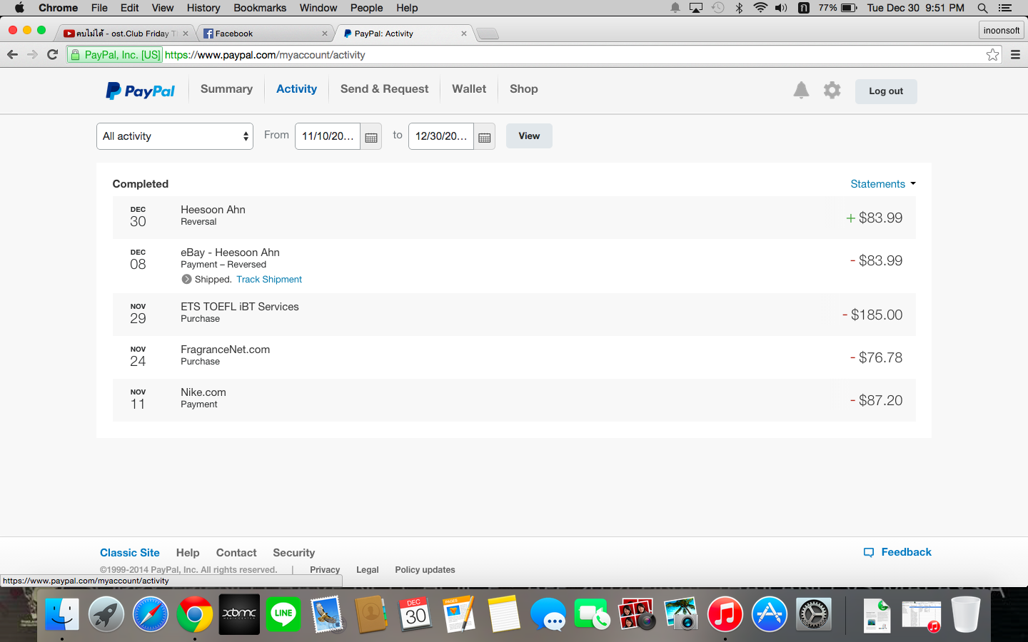
Task: Click the browser address bar URL
Action: click(x=265, y=55)
